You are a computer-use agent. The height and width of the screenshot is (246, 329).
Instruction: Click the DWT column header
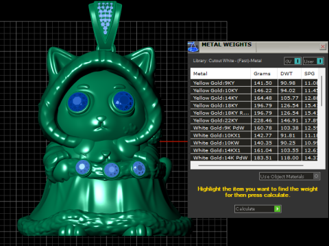289,74
